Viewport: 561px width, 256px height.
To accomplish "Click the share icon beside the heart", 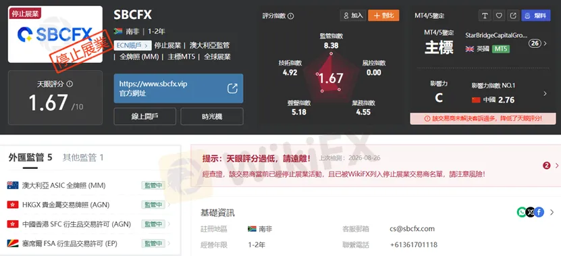I will coord(513,16).
